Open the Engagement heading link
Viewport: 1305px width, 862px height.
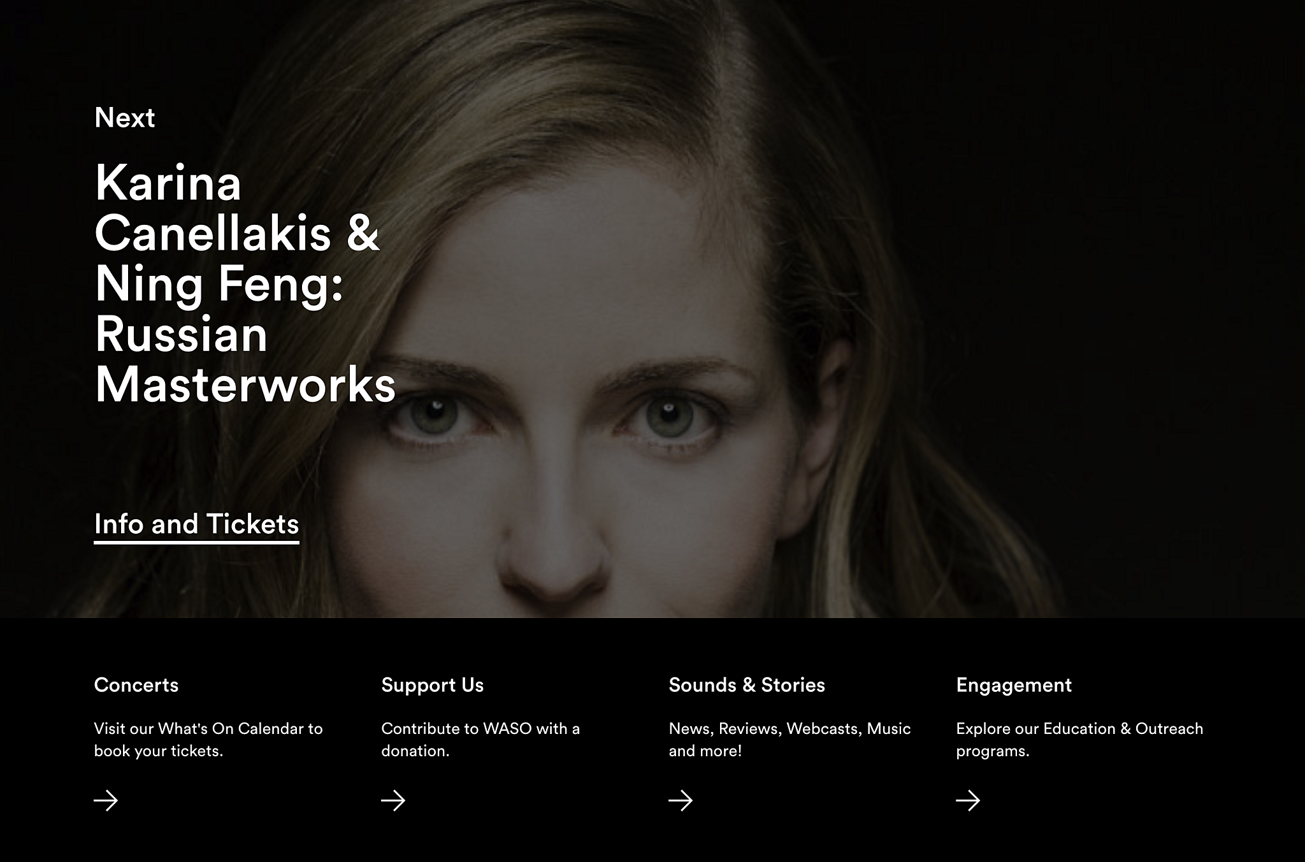coord(1014,686)
